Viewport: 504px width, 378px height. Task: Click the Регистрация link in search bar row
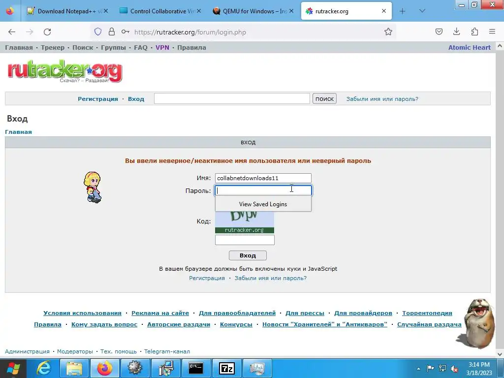tap(98, 99)
